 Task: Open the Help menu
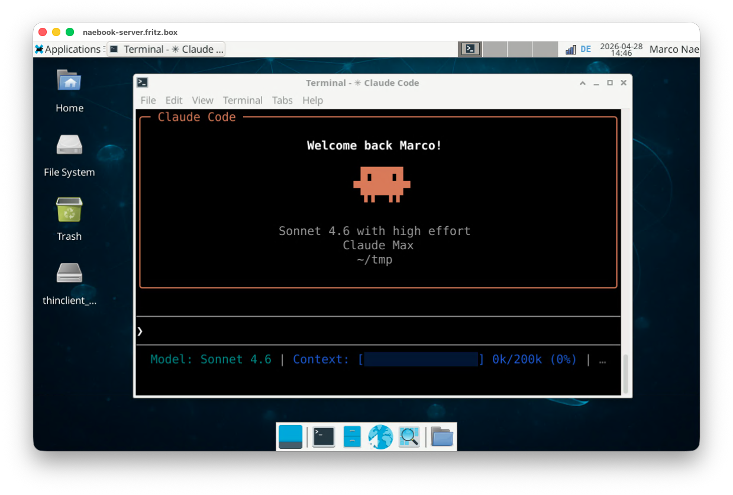[x=312, y=100]
